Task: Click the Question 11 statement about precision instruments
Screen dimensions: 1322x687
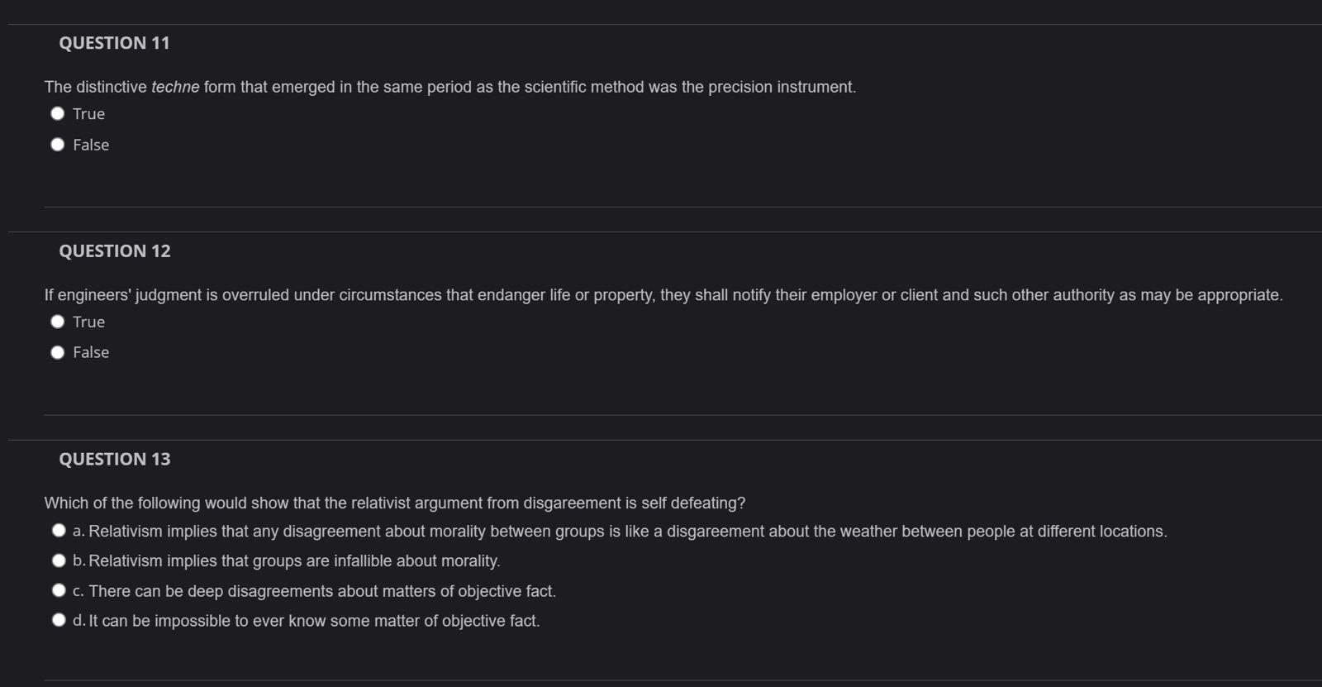Action: [450, 86]
